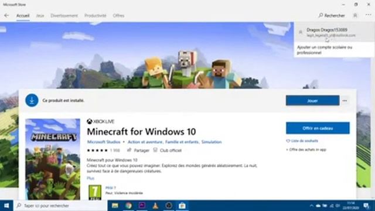
Task: Open Chrome from the taskbar
Action: [x=128, y=206]
